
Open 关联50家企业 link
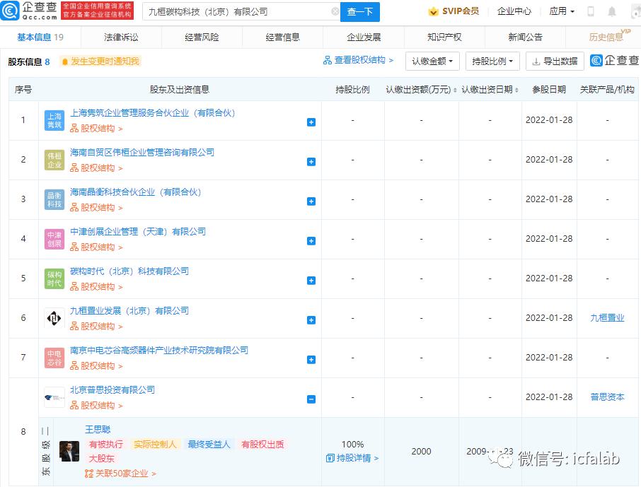120,474
